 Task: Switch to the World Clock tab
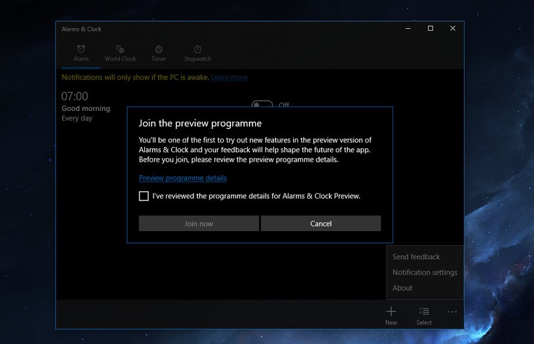point(120,53)
